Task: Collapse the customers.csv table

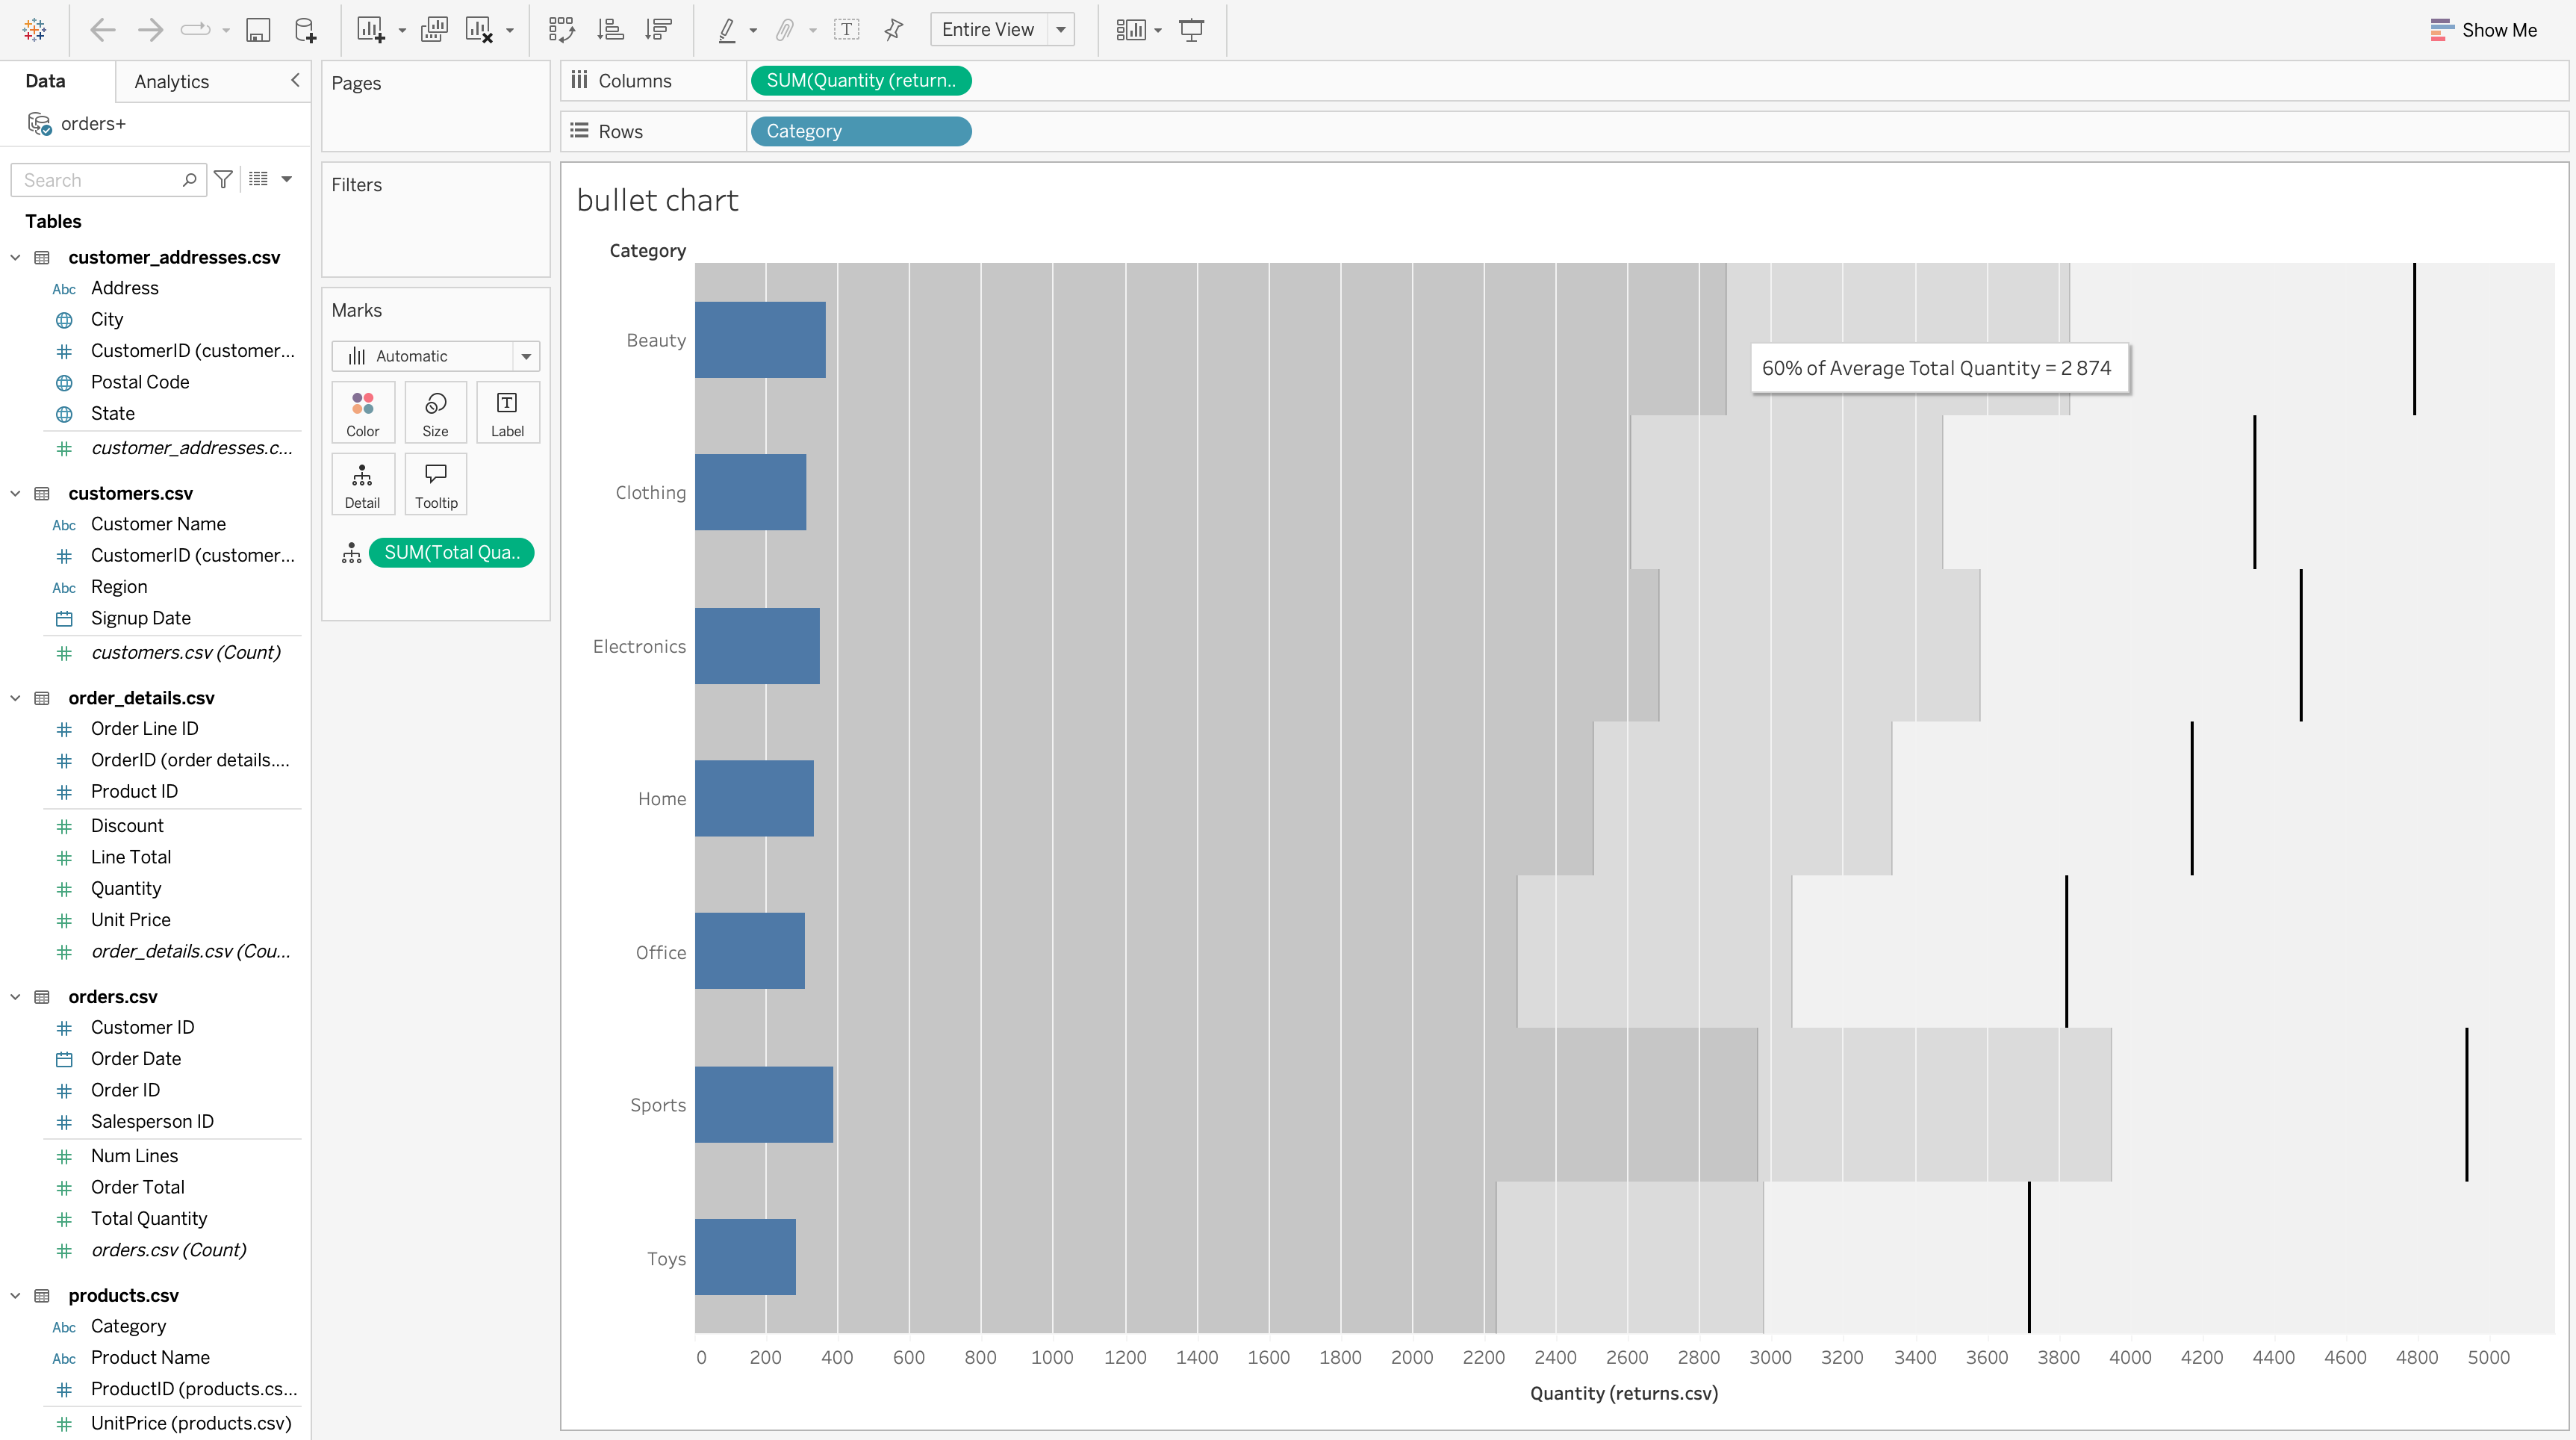Action: pyautogui.click(x=16, y=493)
